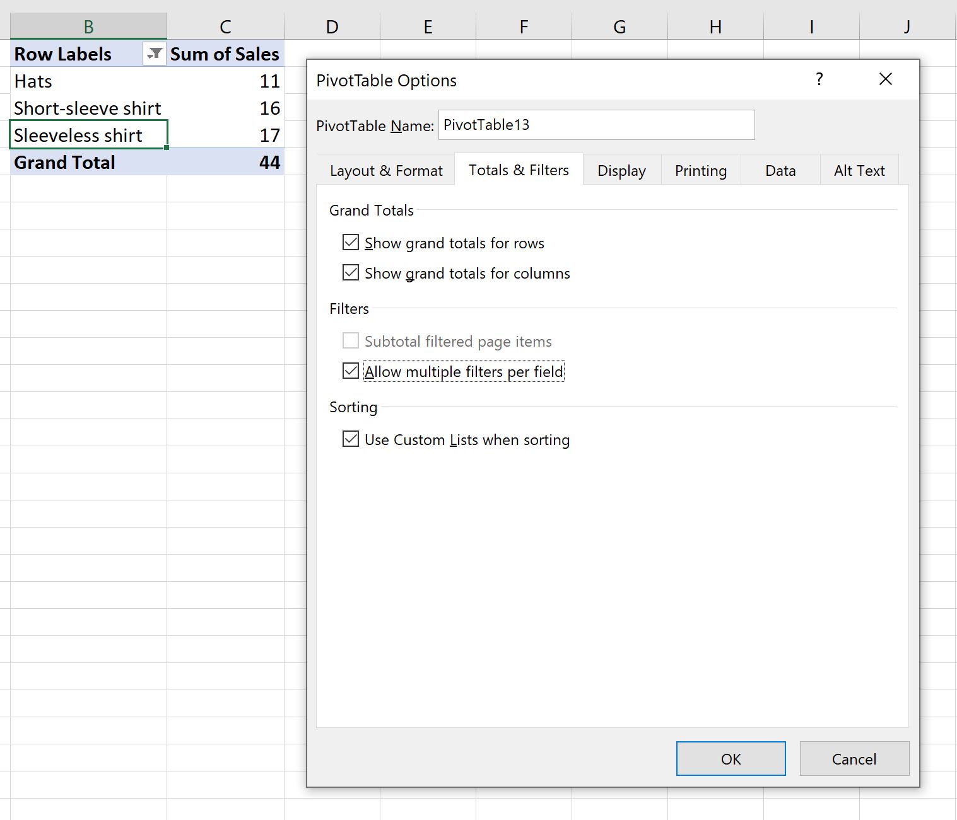The height and width of the screenshot is (820, 957).
Task: Select column H header
Action: pos(715,26)
